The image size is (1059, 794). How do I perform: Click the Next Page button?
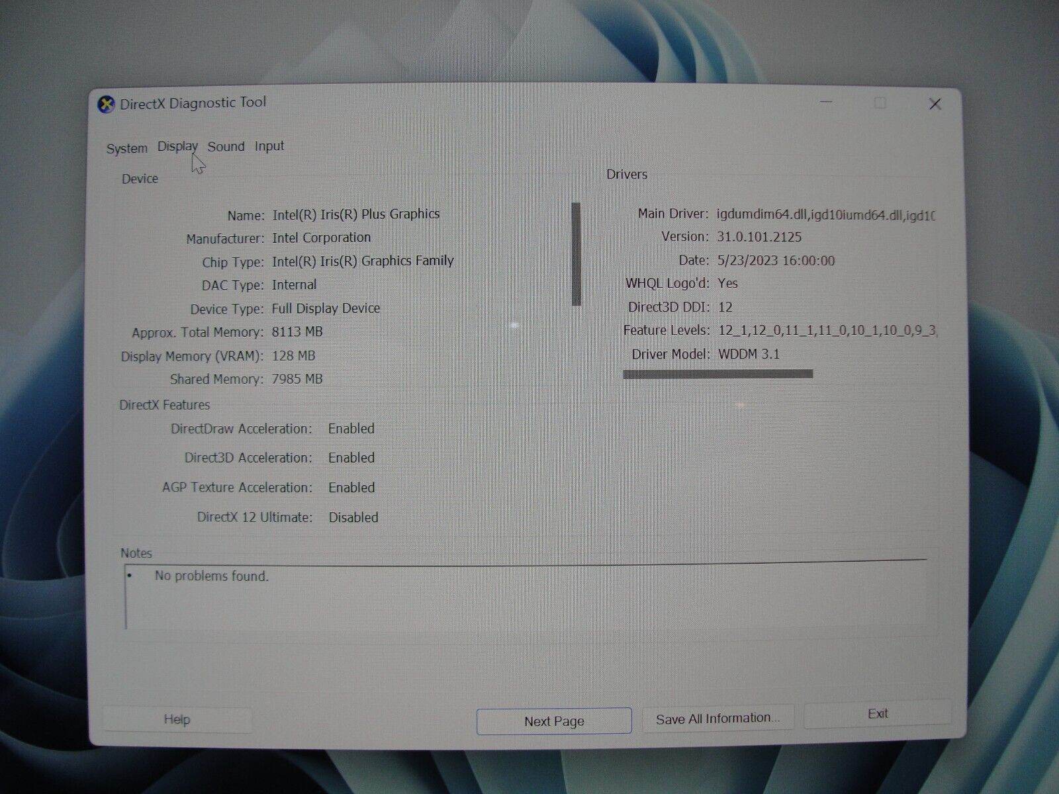(x=553, y=721)
